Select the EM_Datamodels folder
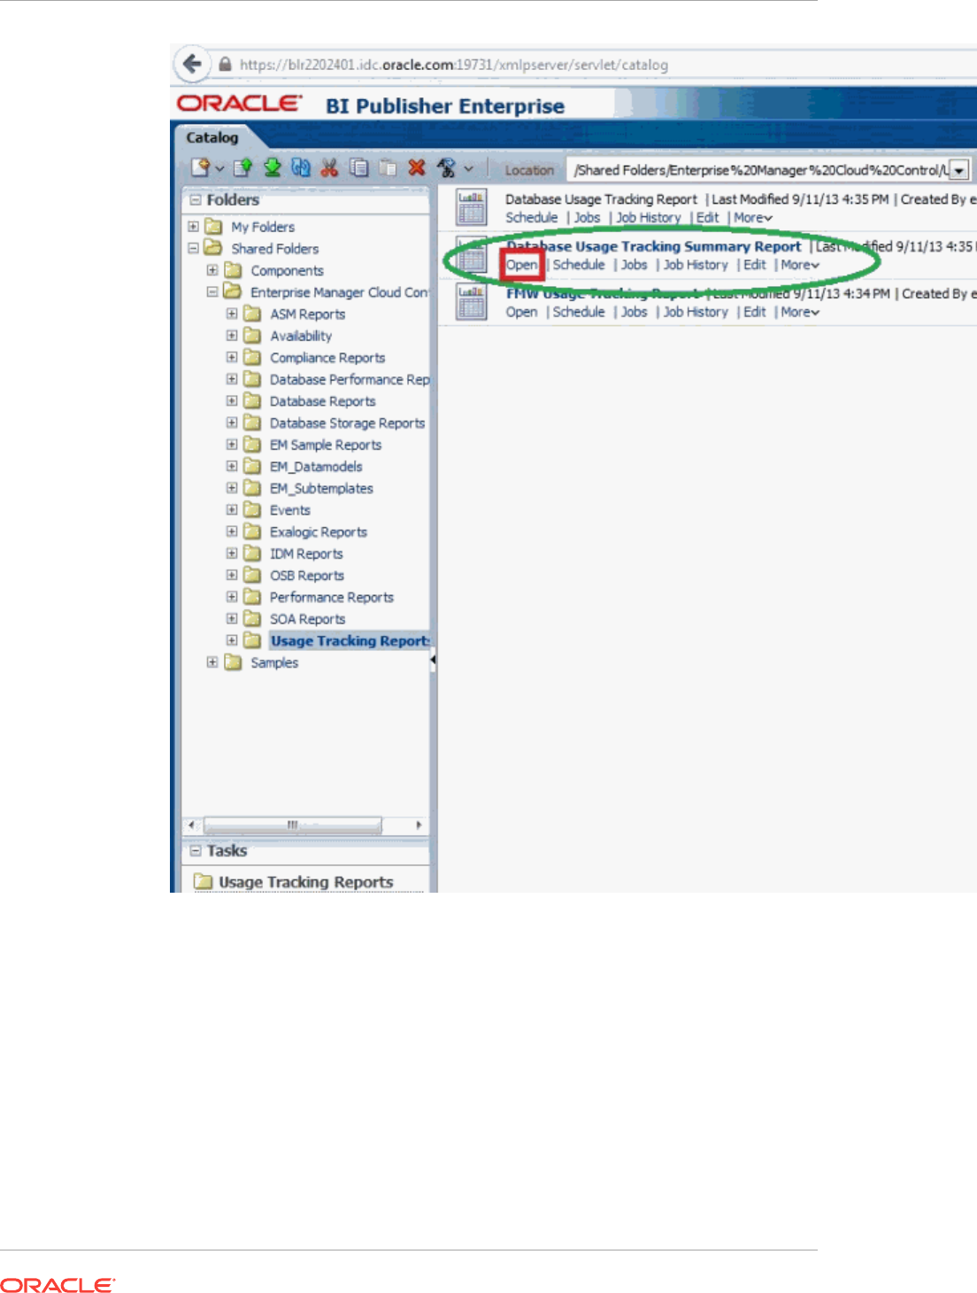This screenshot has width=977, height=1293. click(316, 467)
